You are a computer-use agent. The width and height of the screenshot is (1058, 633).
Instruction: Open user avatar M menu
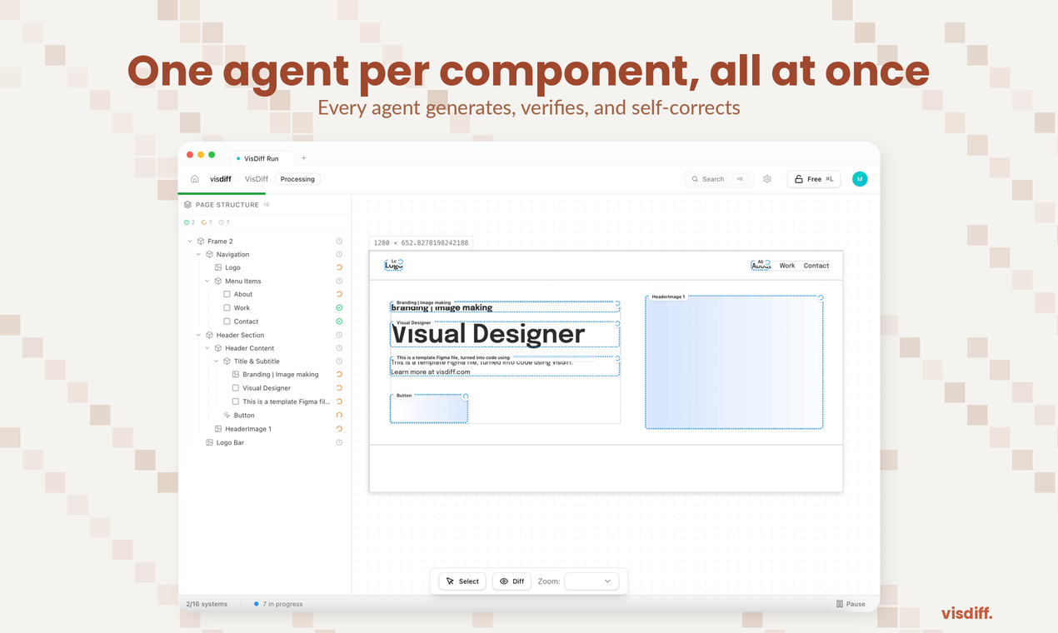coord(860,179)
